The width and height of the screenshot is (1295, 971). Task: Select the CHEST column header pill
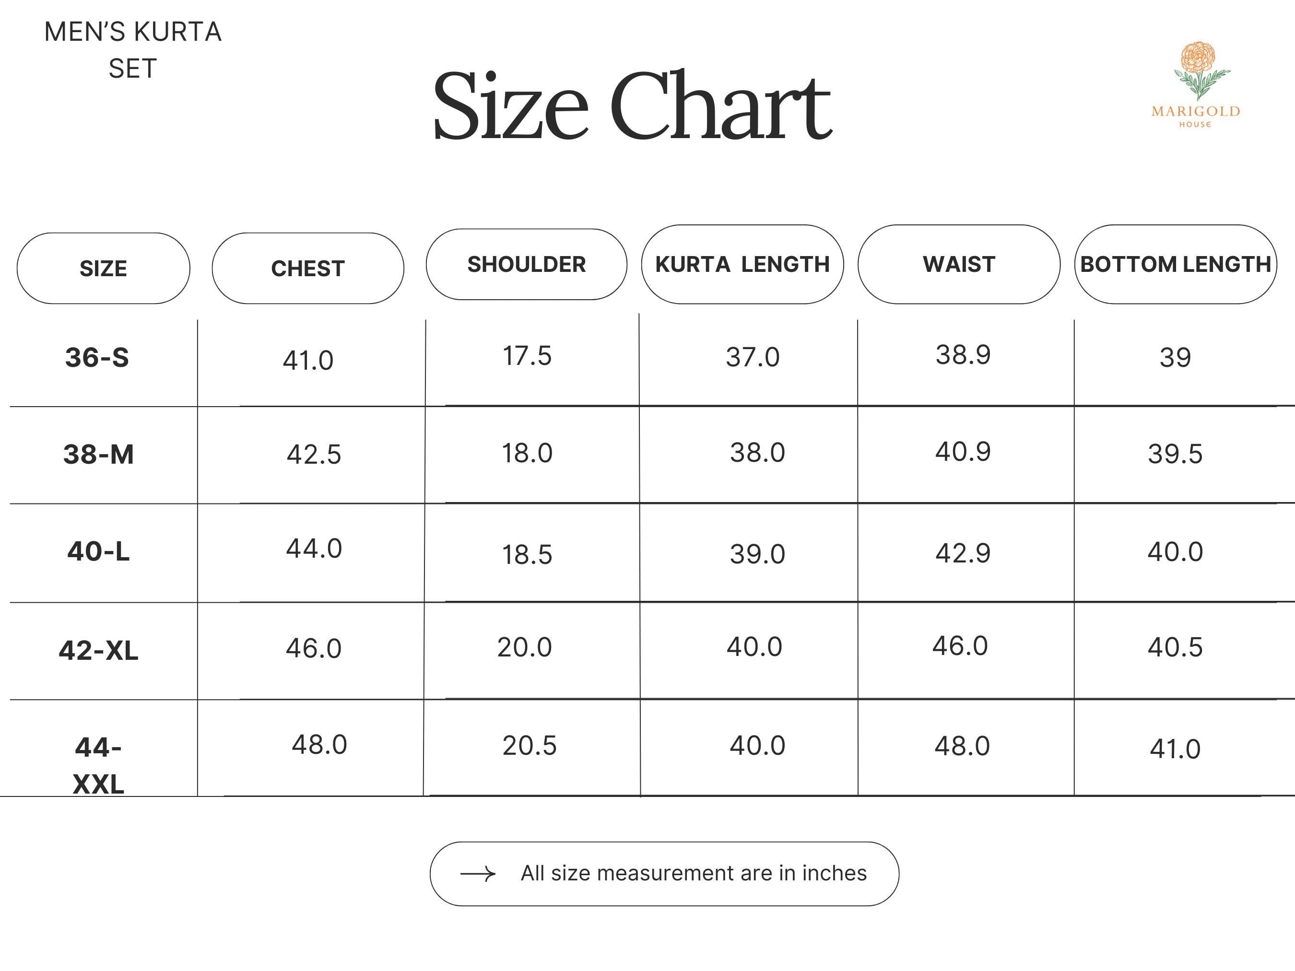tap(308, 268)
